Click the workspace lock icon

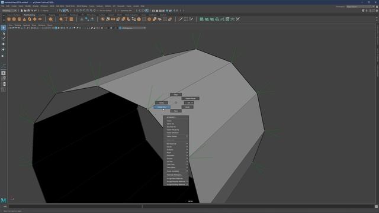coord(377,7)
